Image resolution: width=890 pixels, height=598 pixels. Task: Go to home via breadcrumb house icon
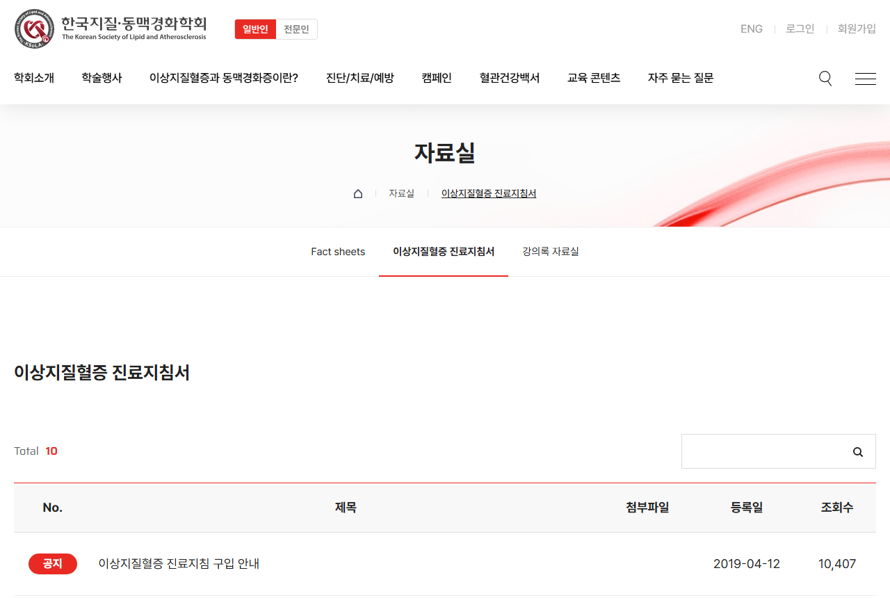(x=358, y=193)
